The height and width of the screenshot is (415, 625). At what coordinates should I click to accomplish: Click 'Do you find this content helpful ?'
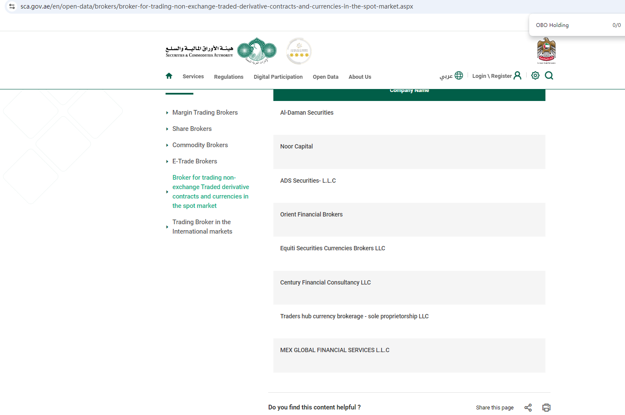[x=314, y=407]
